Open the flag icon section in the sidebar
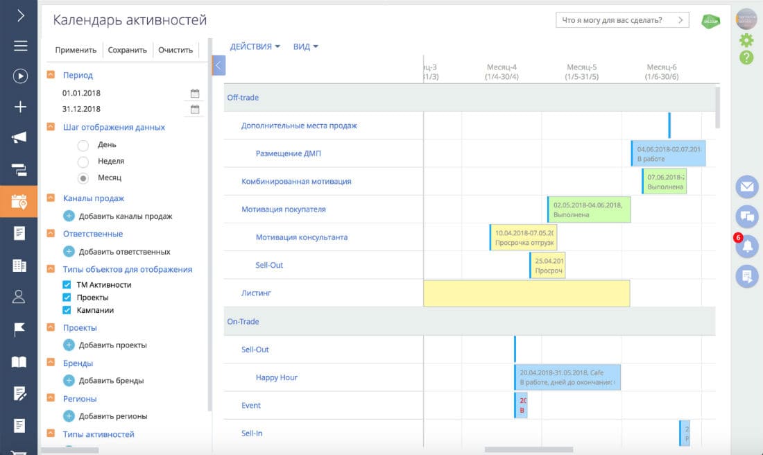The image size is (763, 455). [19, 329]
